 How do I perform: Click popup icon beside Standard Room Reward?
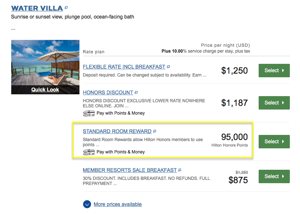tap(155, 131)
